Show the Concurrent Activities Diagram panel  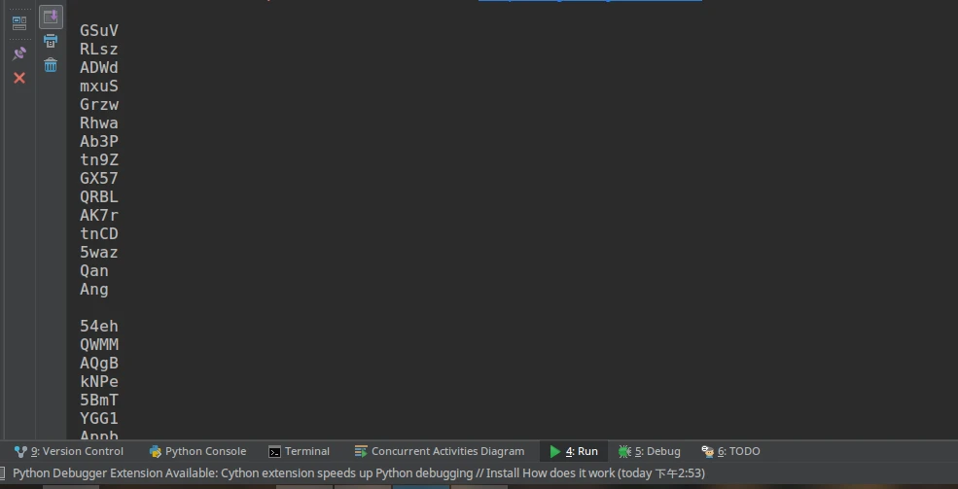coord(439,451)
